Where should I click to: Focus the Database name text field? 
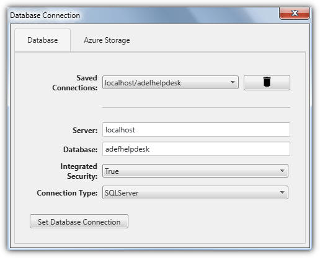coord(196,149)
